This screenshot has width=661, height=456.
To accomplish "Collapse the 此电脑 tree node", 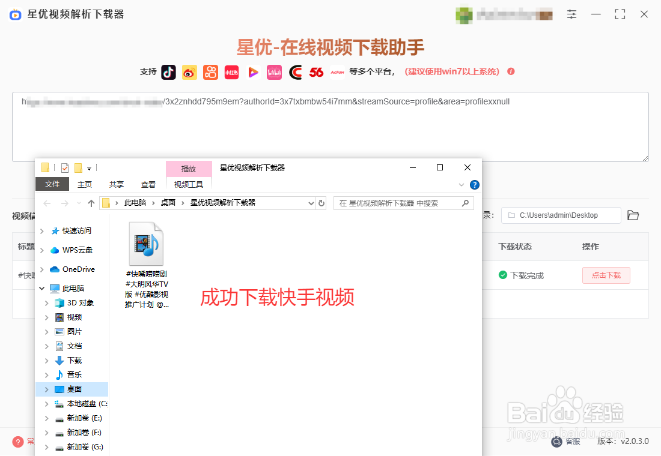I will (x=41, y=289).
